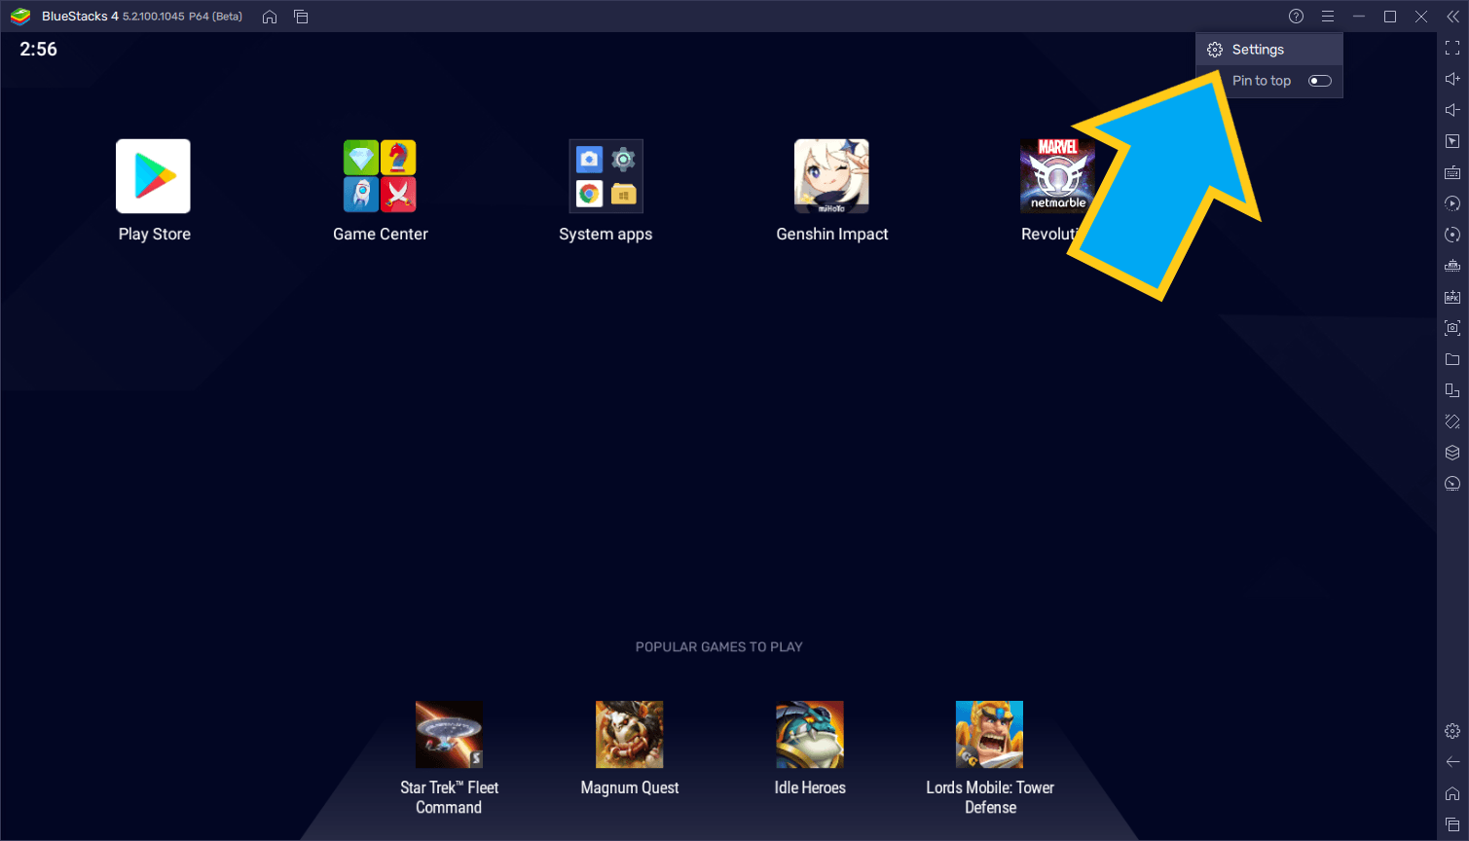Image resolution: width=1469 pixels, height=841 pixels.
Task: Maximize the BlueStacks window
Action: [x=1390, y=17]
